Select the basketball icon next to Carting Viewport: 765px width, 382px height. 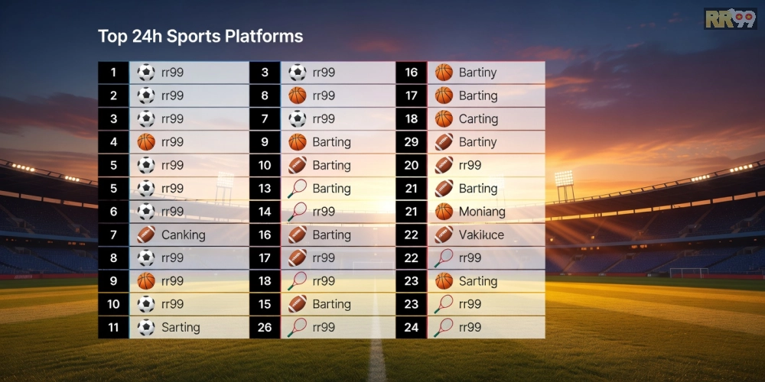[444, 118]
